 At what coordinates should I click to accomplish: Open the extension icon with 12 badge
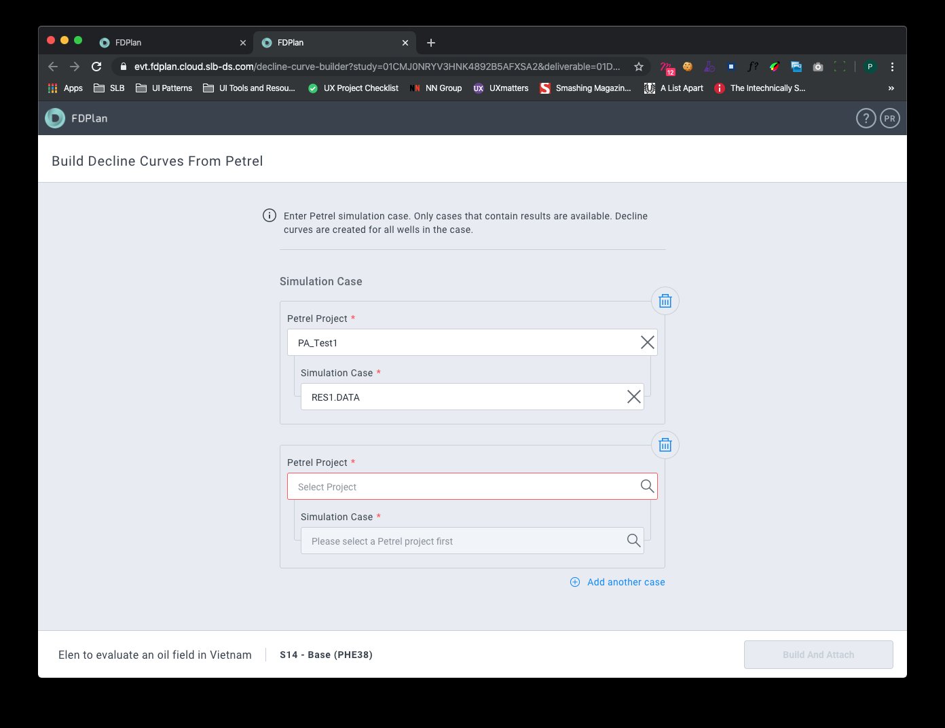coord(667,67)
